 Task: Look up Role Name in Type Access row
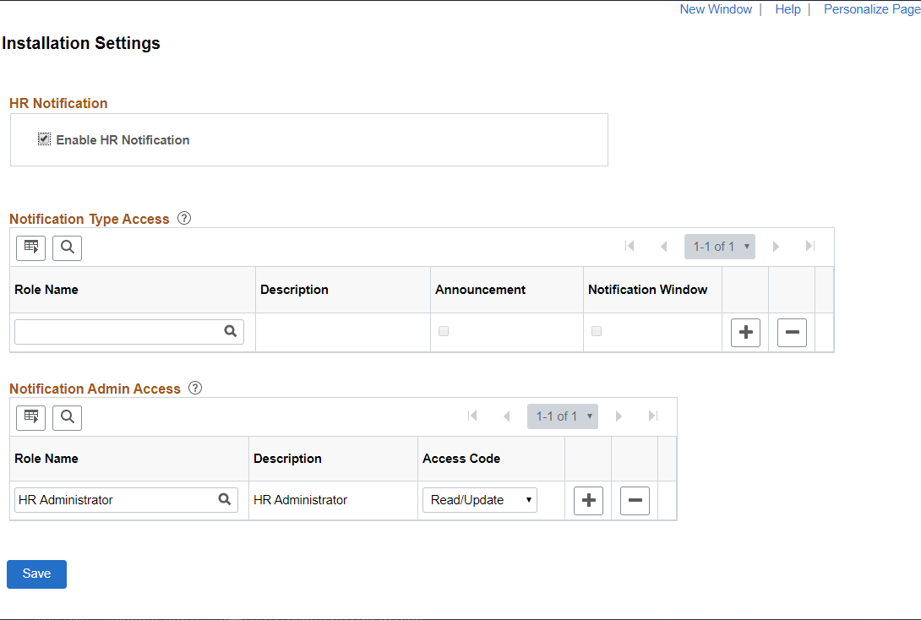click(230, 331)
